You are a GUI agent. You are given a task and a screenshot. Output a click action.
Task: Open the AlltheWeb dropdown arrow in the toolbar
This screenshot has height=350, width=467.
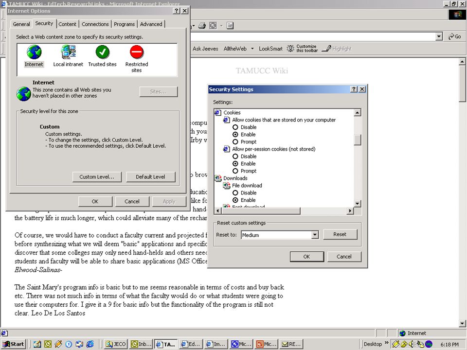click(252, 49)
